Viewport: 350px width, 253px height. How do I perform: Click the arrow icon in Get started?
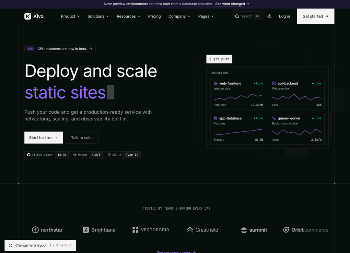pos(327,16)
